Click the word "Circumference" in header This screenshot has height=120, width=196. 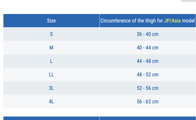point(115,21)
